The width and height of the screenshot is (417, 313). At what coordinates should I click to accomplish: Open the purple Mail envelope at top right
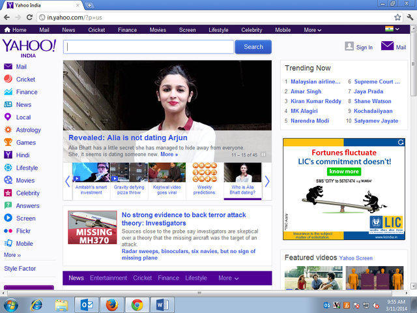tap(387, 46)
